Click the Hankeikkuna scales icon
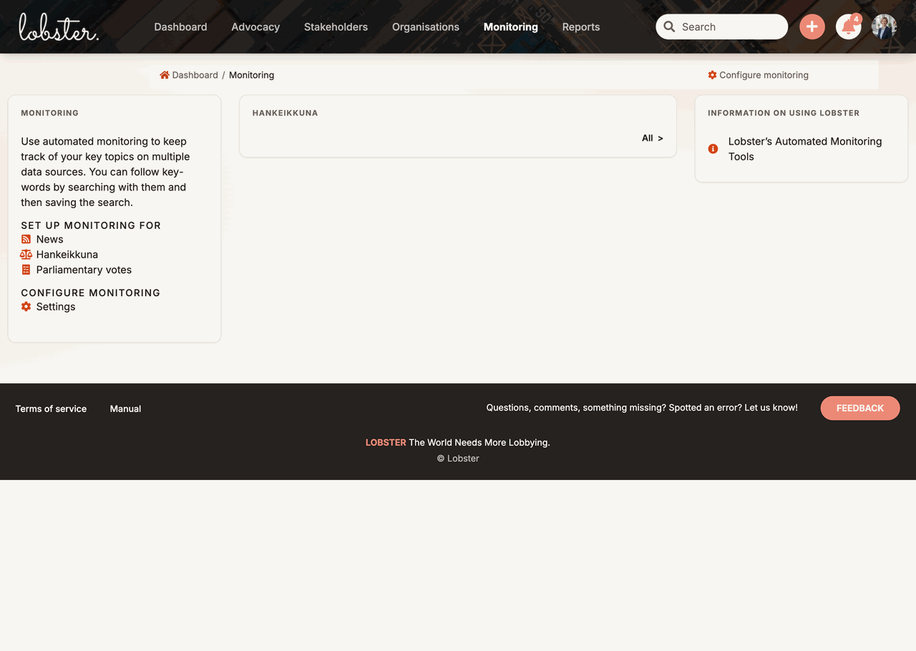The width and height of the screenshot is (916, 651). (26, 255)
